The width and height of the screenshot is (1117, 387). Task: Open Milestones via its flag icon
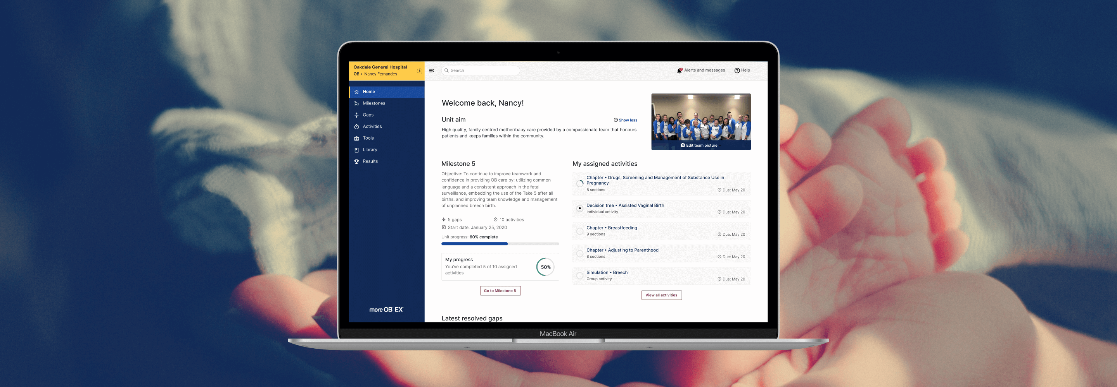tap(356, 103)
